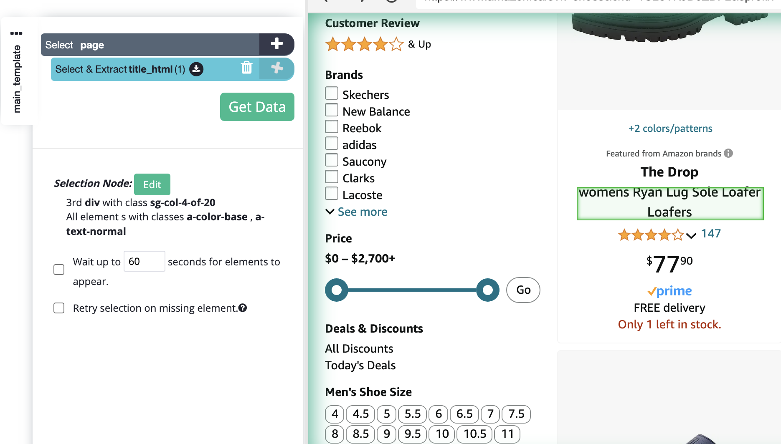Check the Lacoste brand filter
781x444 pixels.
332,193
